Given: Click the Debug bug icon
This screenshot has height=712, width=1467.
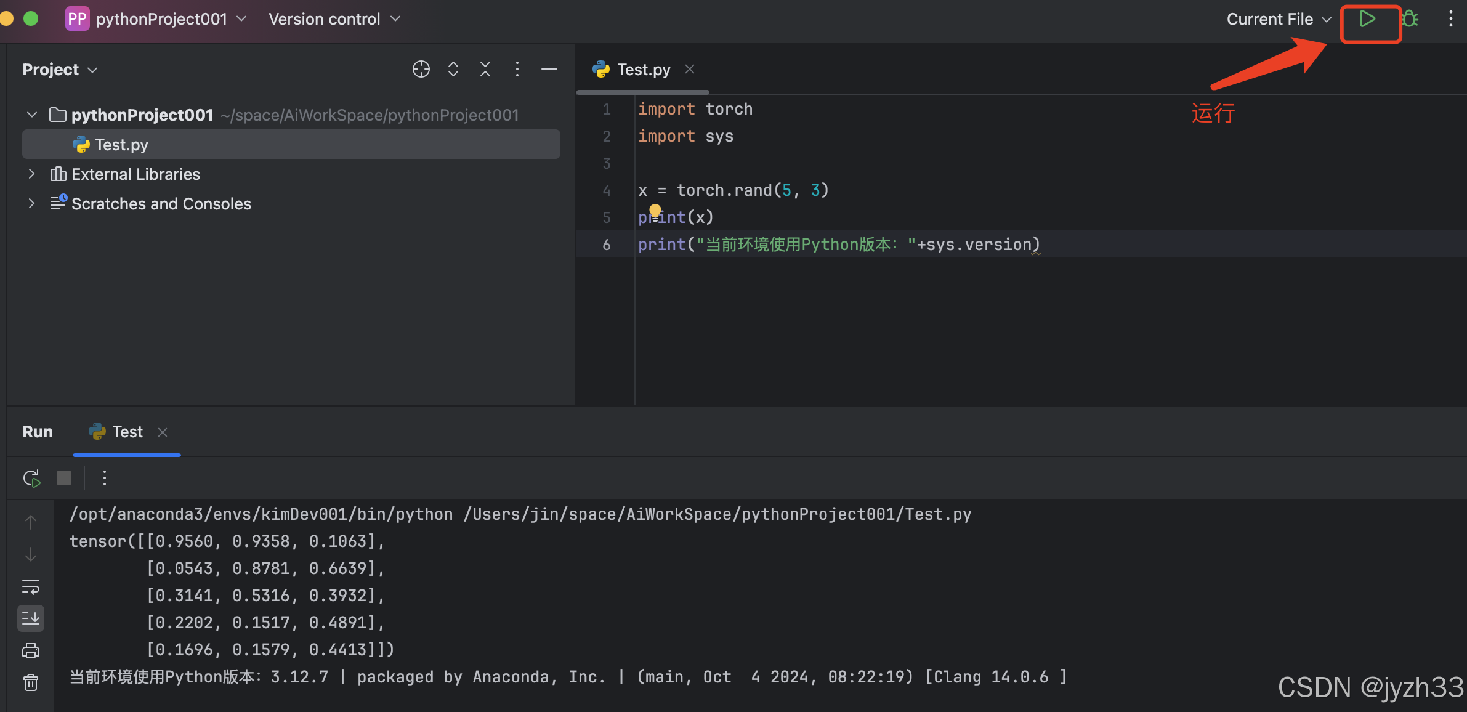Looking at the screenshot, I should pyautogui.click(x=1410, y=19).
